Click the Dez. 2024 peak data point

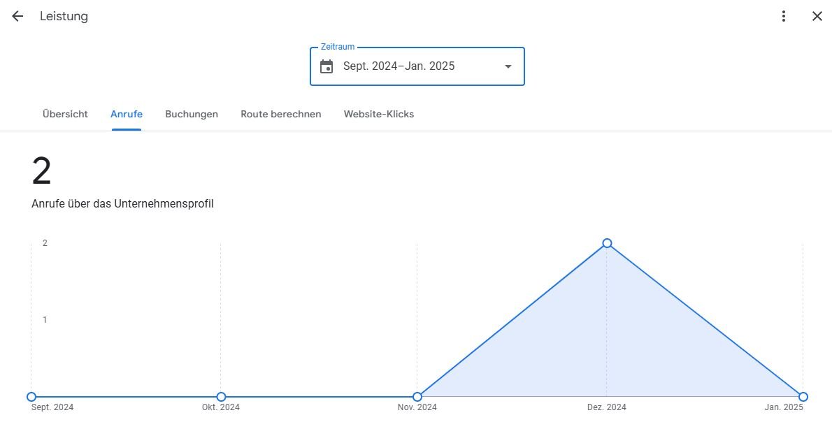click(x=607, y=243)
